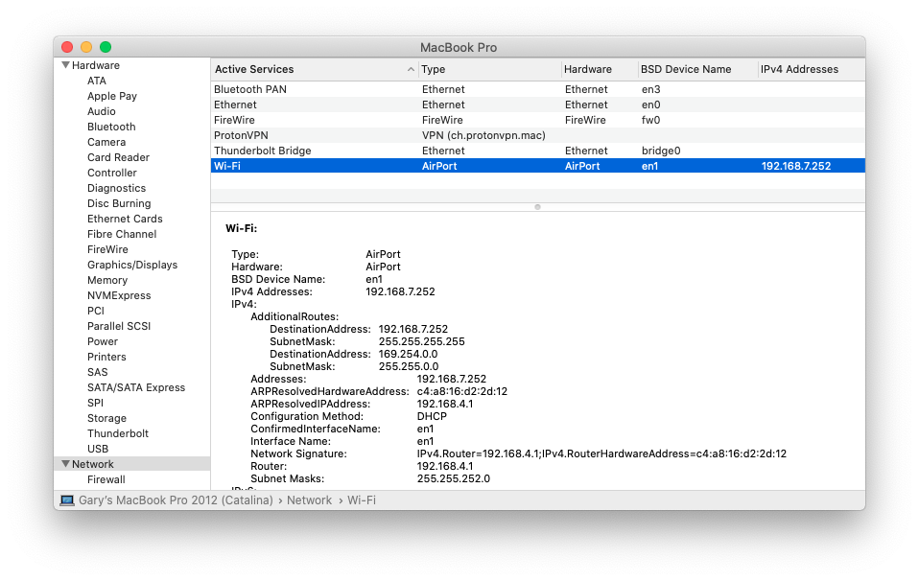This screenshot has width=919, height=581.
Task: Select the ProtonVPN service row
Action: coord(537,135)
